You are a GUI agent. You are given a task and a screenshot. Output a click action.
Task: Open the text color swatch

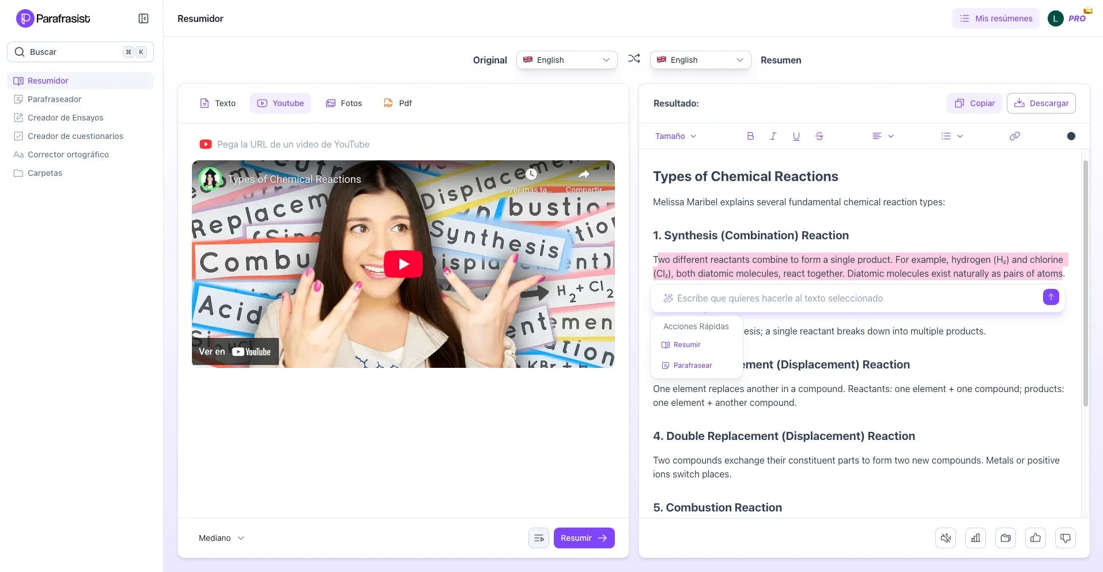(x=1071, y=136)
